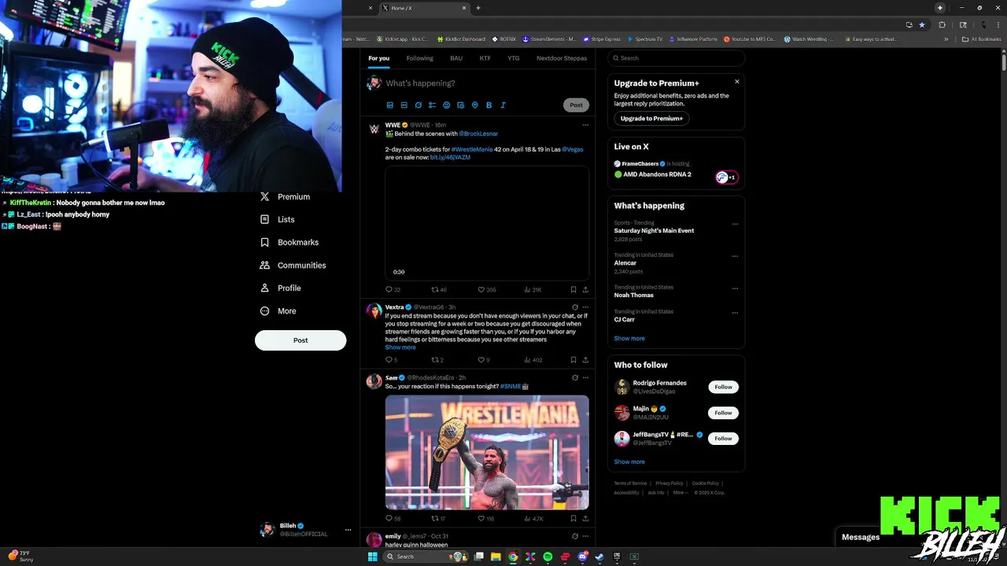Screen dimensions: 1007x566
Task: Bookmark the Vextra post
Action: pos(574,360)
